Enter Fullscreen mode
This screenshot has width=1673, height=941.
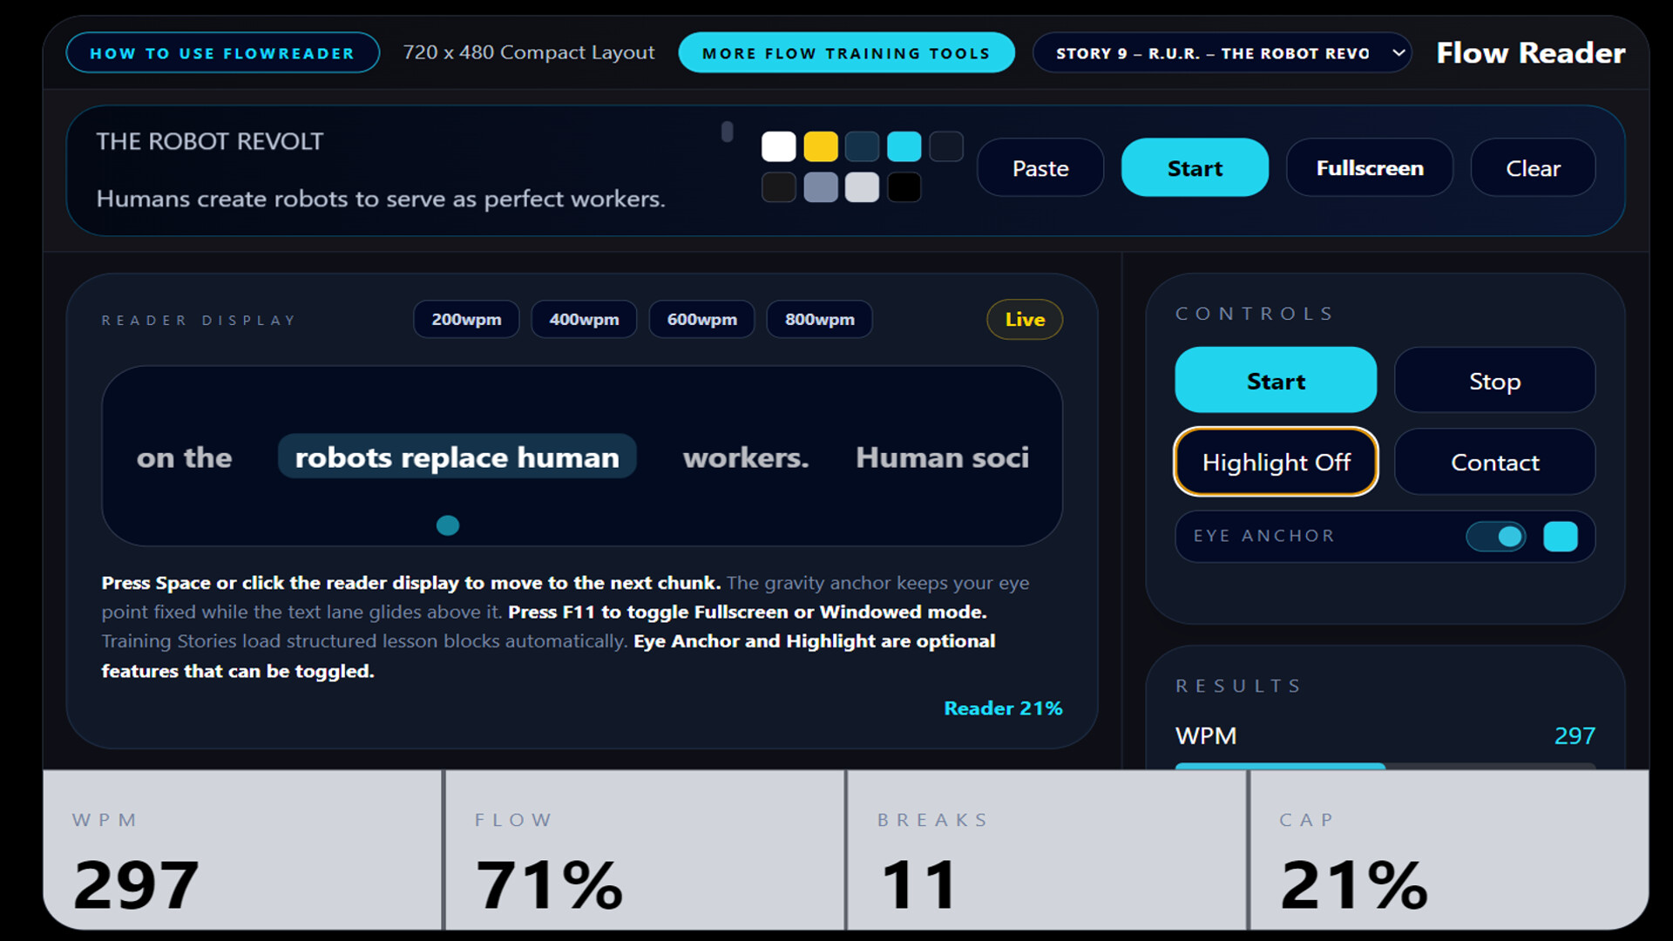pyautogui.click(x=1369, y=167)
